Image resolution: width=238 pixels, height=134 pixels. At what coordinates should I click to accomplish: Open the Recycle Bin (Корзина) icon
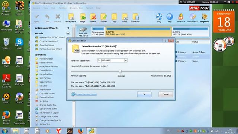[6, 44]
